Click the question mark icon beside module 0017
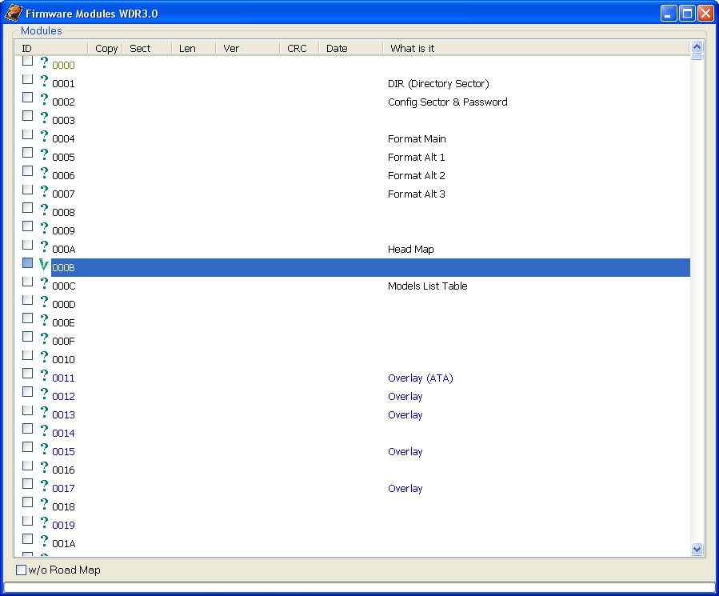 [x=44, y=486]
